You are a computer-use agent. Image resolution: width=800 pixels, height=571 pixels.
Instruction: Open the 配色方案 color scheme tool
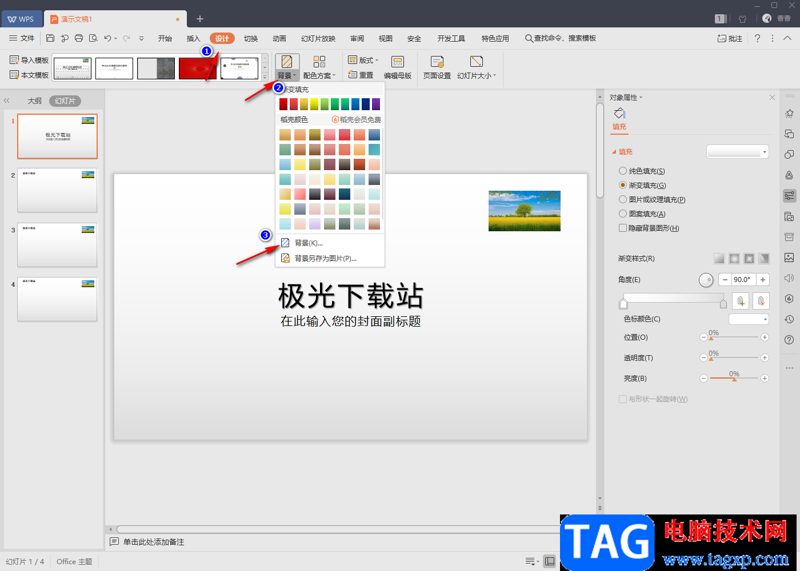(x=319, y=67)
